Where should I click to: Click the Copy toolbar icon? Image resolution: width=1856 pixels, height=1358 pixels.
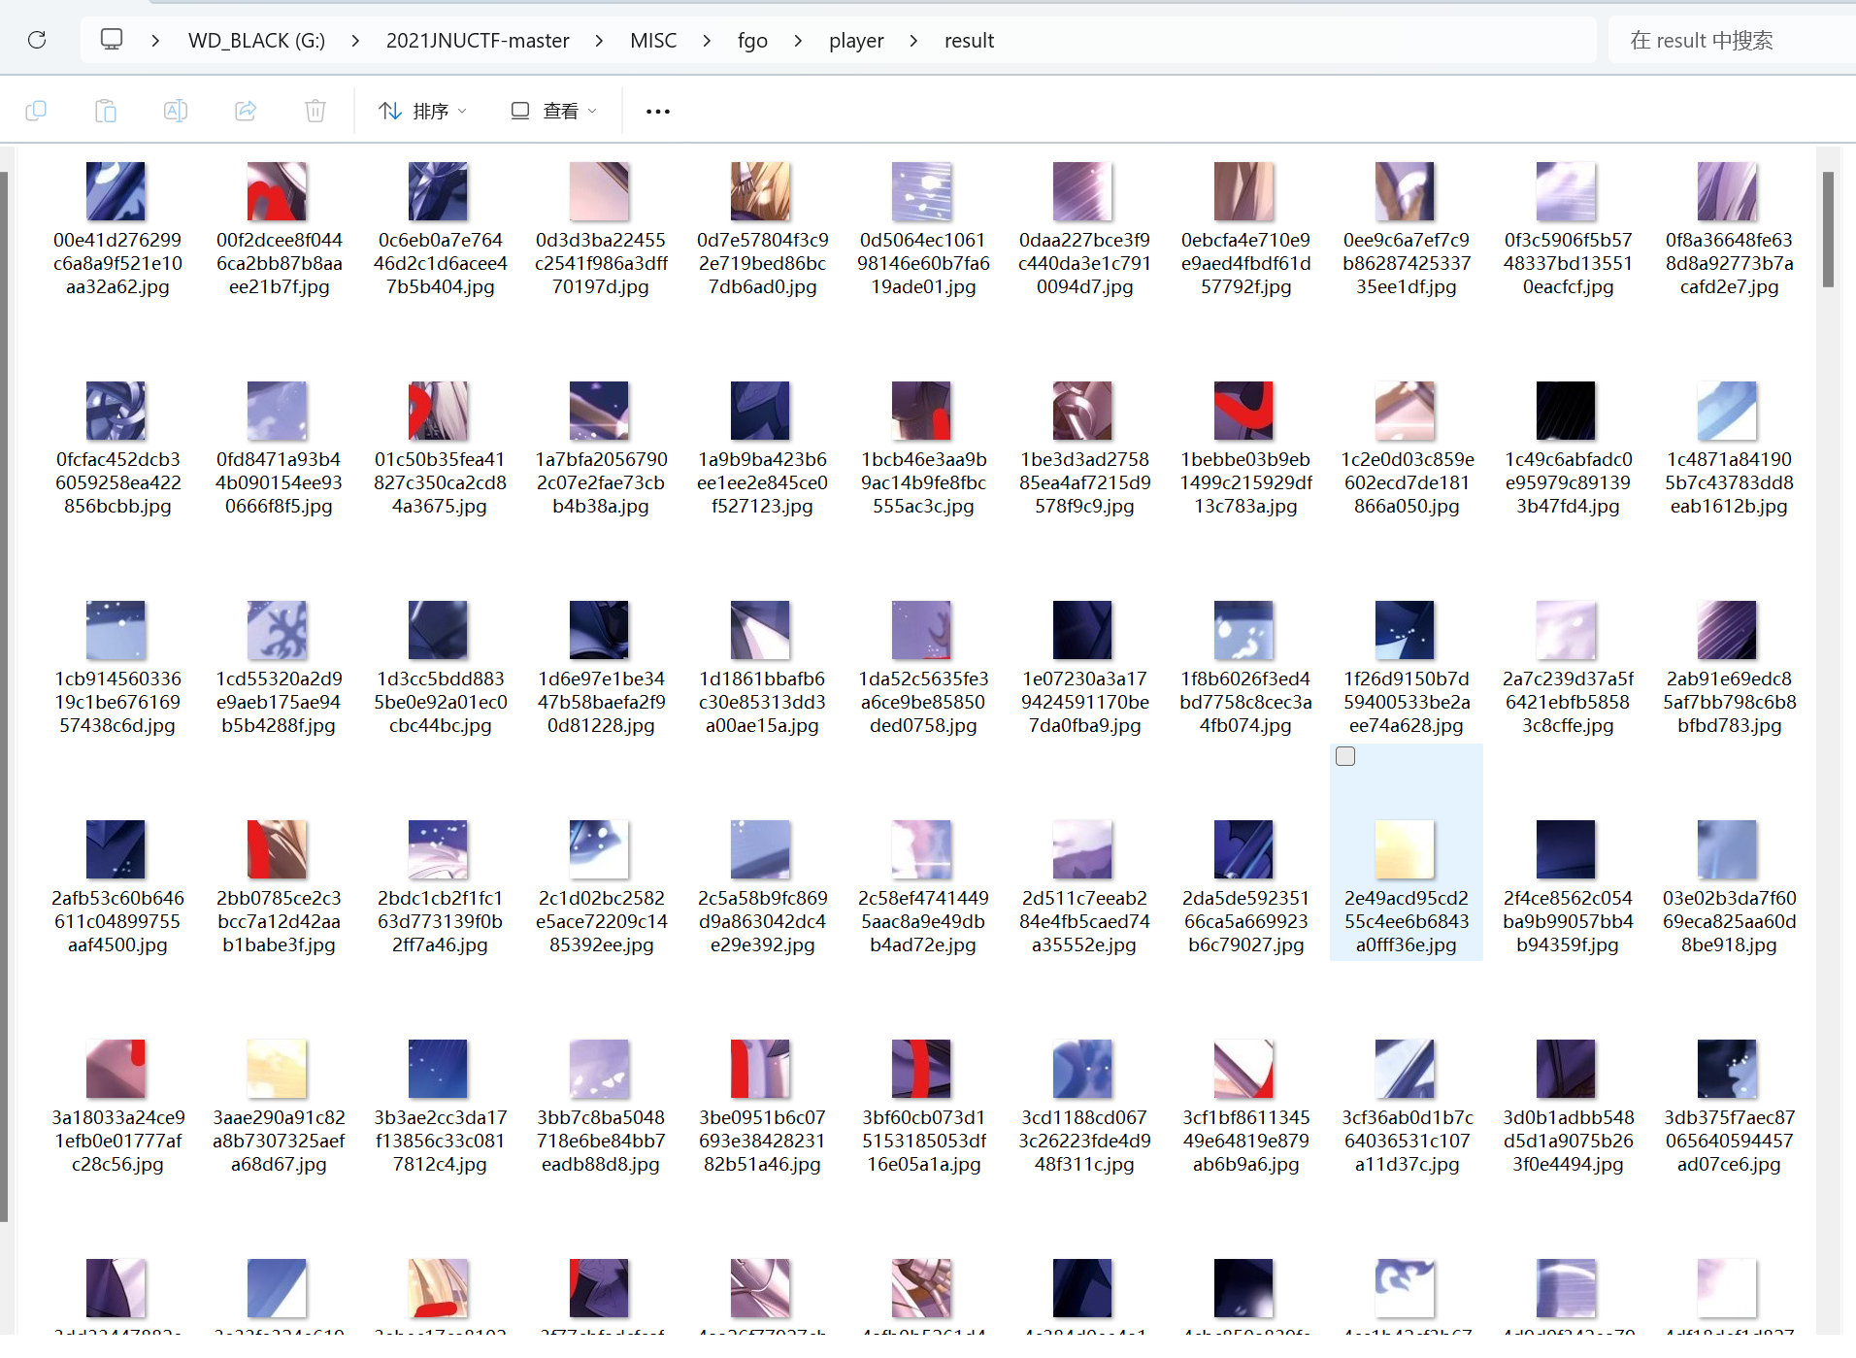click(36, 111)
